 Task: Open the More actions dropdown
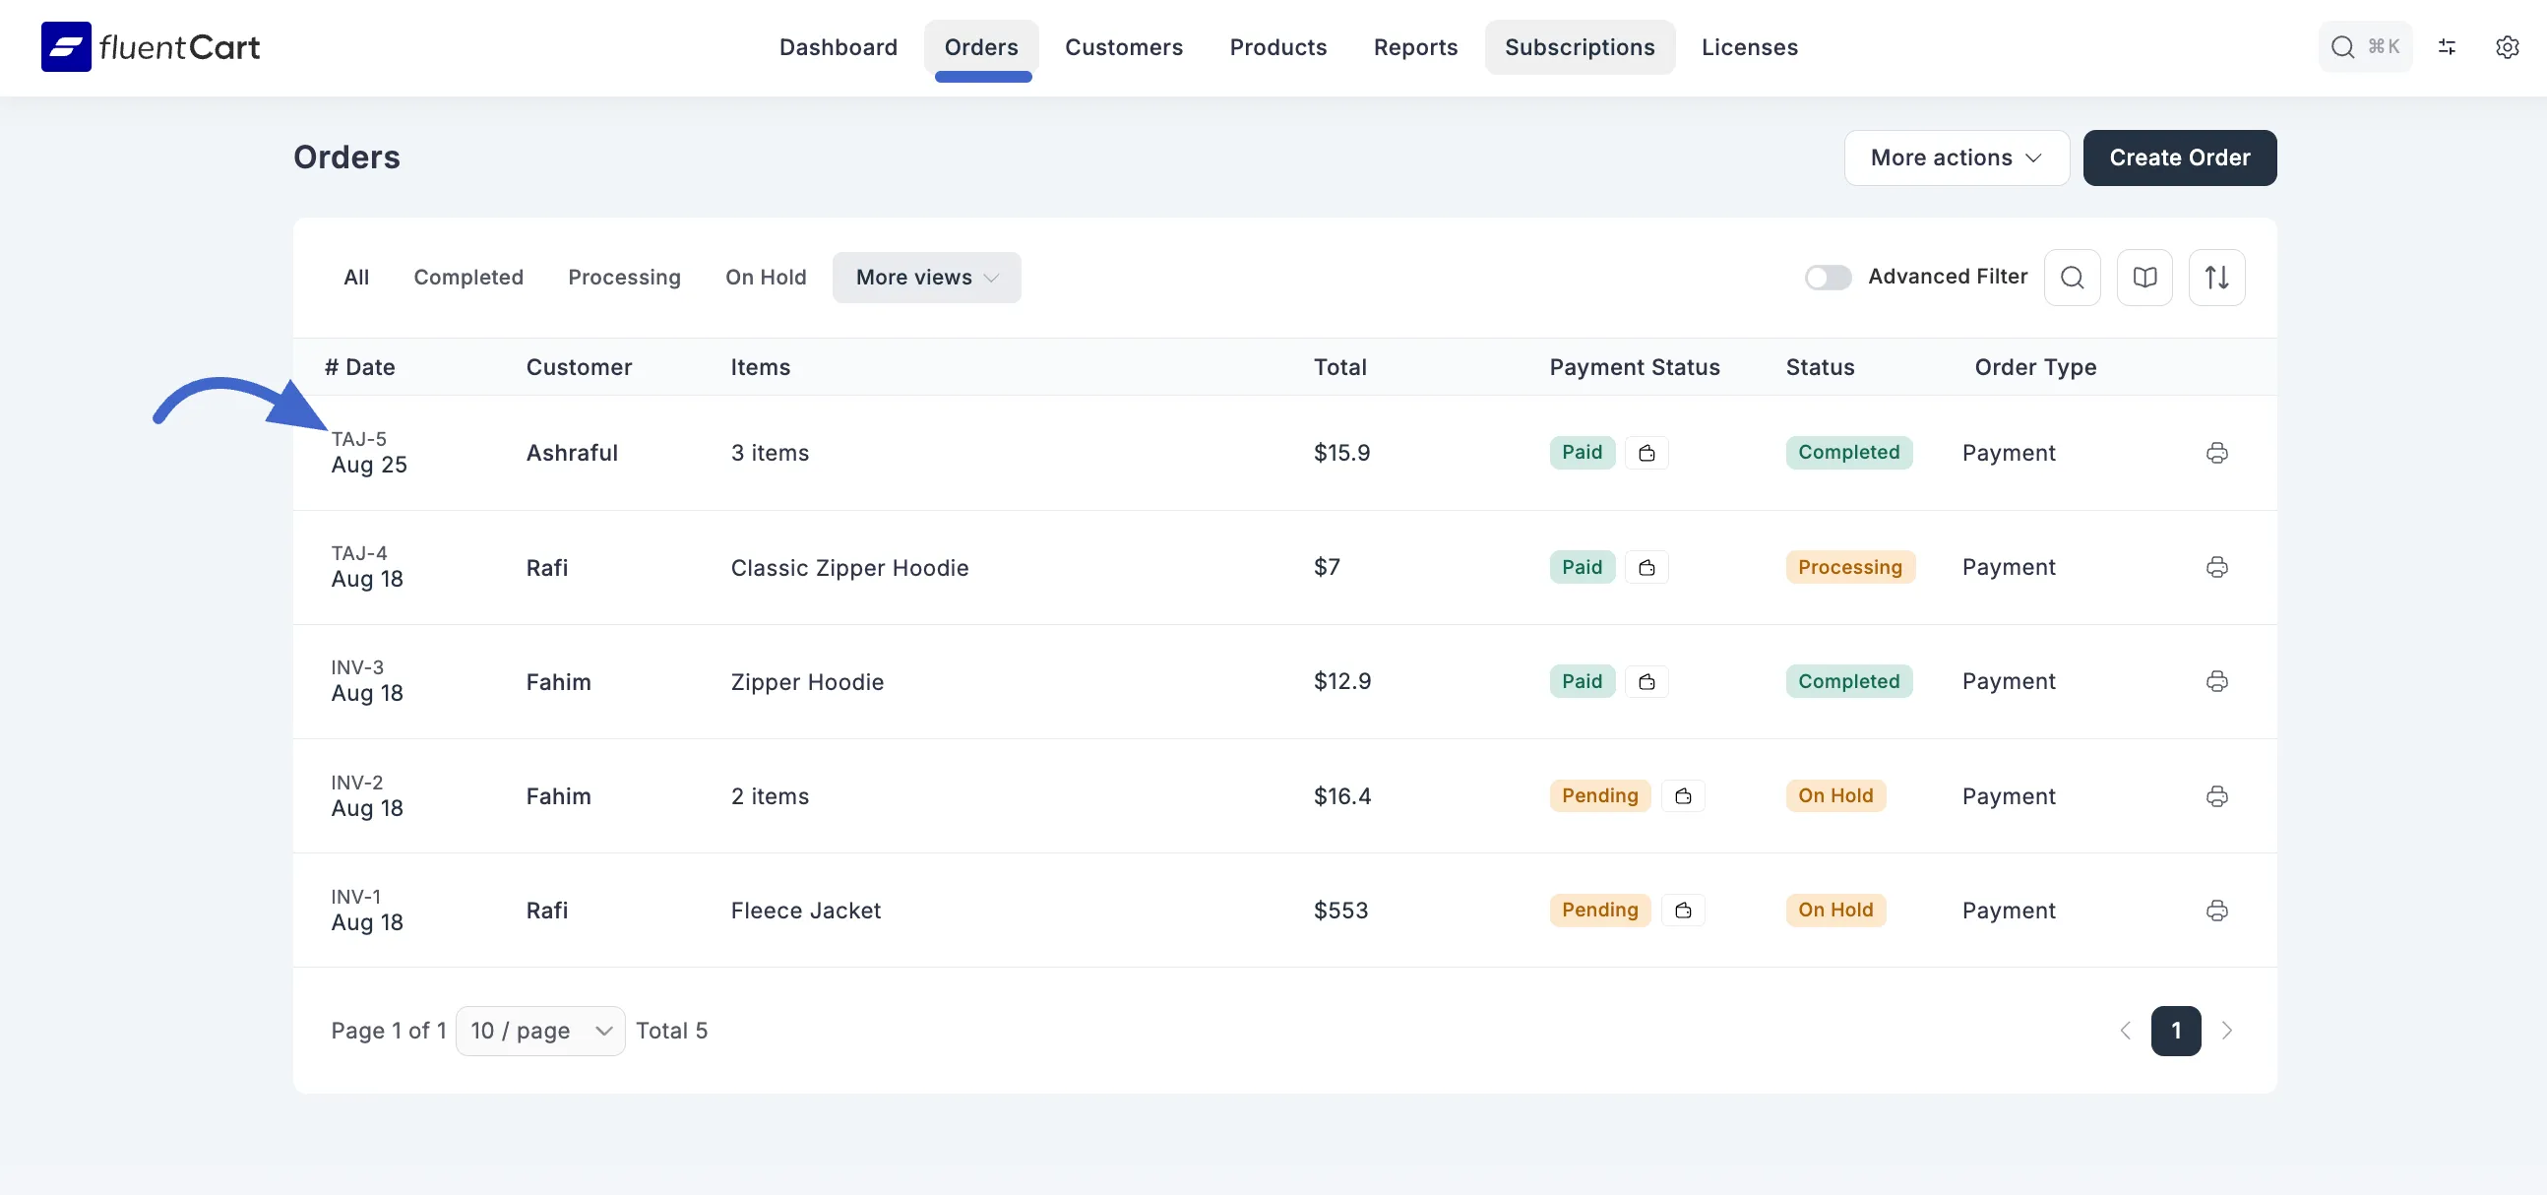click(1955, 157)
